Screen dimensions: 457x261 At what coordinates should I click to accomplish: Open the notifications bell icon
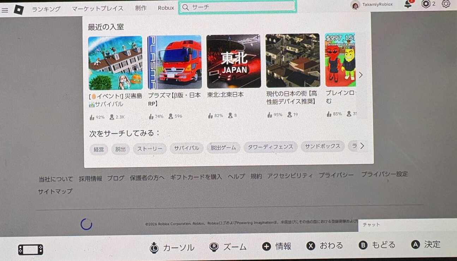point(408,4)
